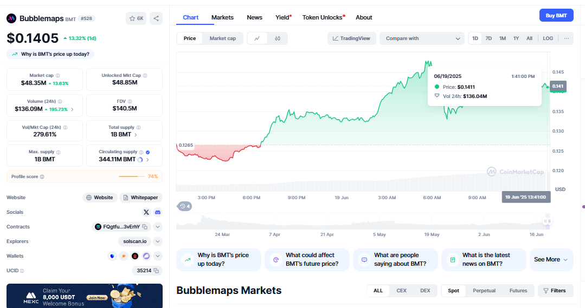Viewport: 585px width, 308px height.
Task: Click the verified badge beside Circulating supply
Action: coord(148,152)
